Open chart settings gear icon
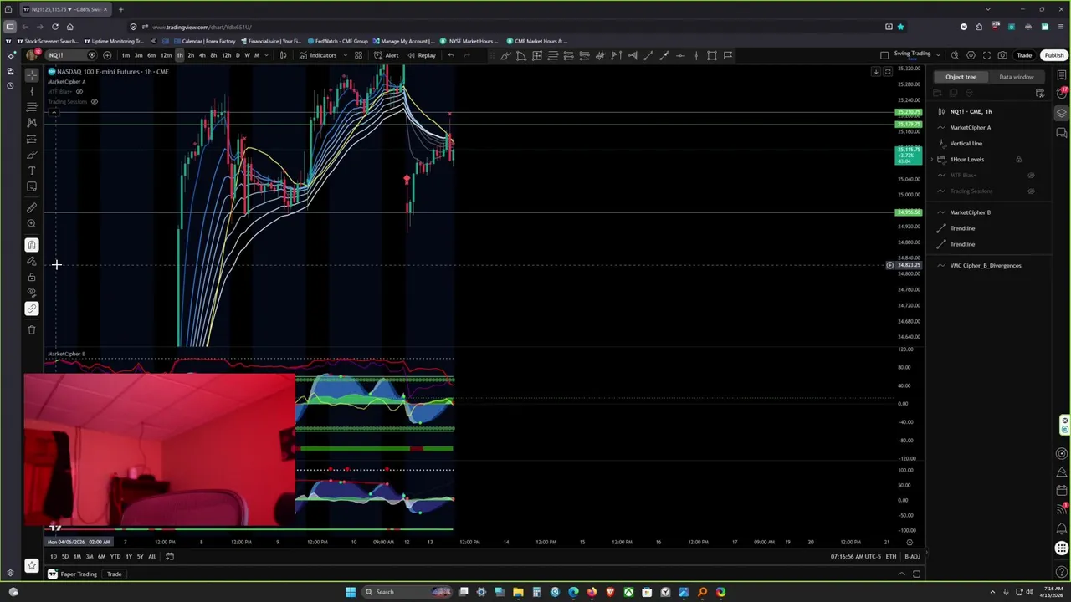This screenshot has width=1071, height=602. tap(971, 55)
